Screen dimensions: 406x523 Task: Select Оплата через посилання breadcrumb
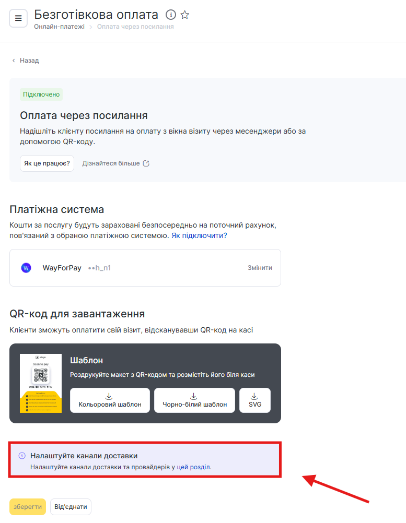[135, 27]
